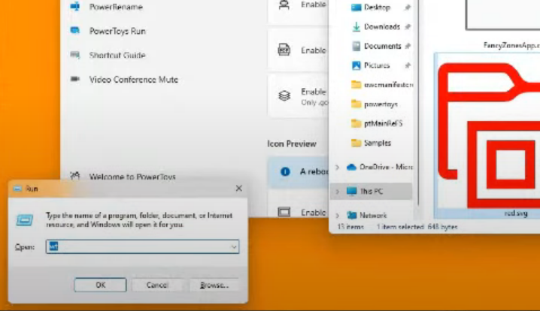
Task: Click the Downloads arrow icon in Explorer
Action: pyautogui.click(x=356, y=26)
